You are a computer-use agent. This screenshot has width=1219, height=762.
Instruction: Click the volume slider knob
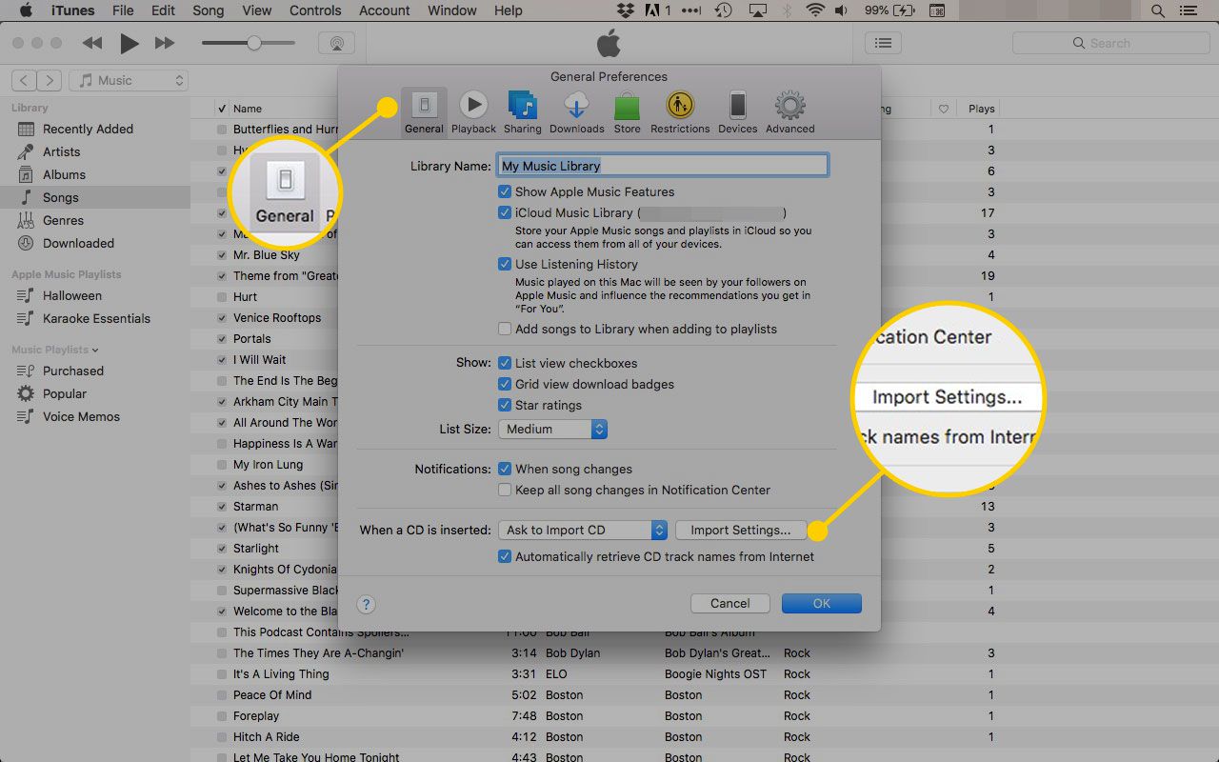click(x=253, y=43)
